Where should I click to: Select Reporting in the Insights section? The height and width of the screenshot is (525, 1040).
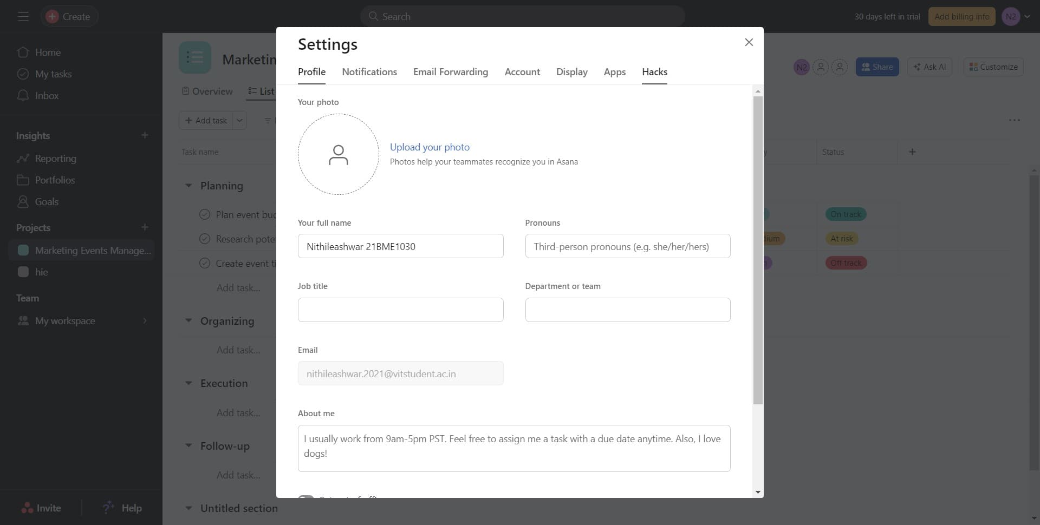56,158
